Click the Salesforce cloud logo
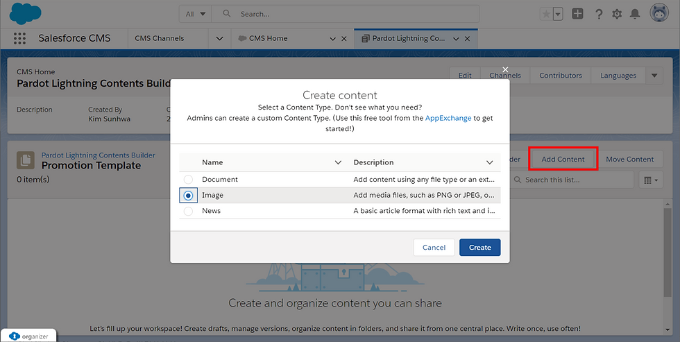The image size is (680, 342). 25,13
